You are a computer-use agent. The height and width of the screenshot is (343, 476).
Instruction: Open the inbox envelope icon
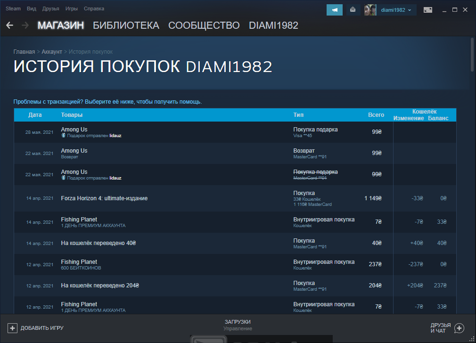(352, 10)
